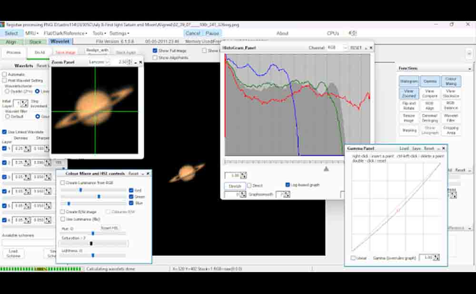Switch to the Align tab
Viewport: 476px width, 294px height.
[x=10, y=42]
